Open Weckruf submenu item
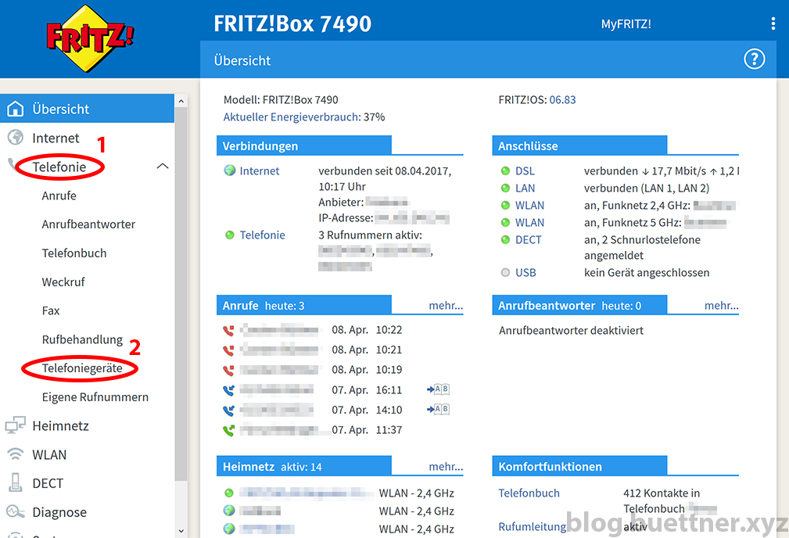The width and height of the screenshot is (789, 538). click(63, 282)
